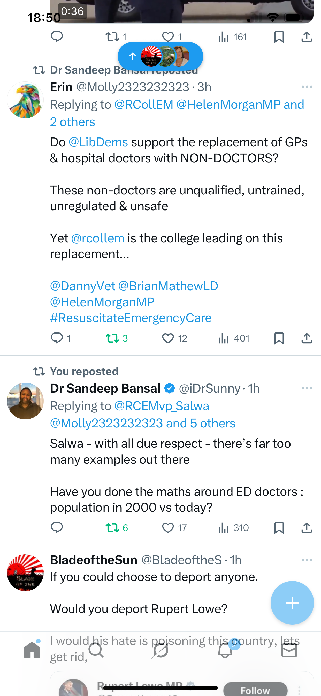Open more options on BladeoftheSun's post
The image size is (321, 696).
pyautogui.click(x=307, y=560)
